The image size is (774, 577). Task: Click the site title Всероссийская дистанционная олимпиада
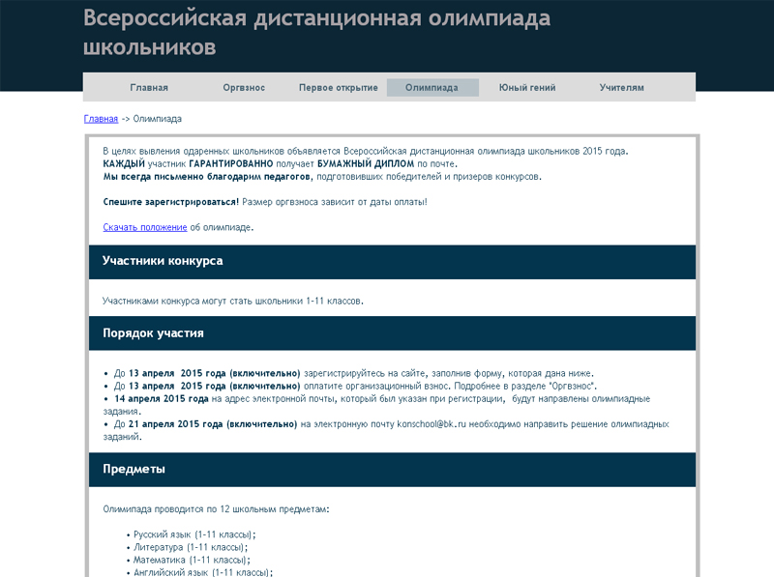click(317, 33)
